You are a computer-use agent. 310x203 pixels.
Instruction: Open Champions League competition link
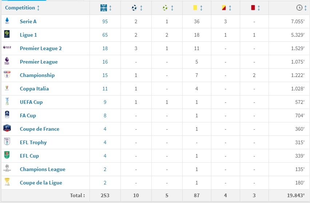43,169
